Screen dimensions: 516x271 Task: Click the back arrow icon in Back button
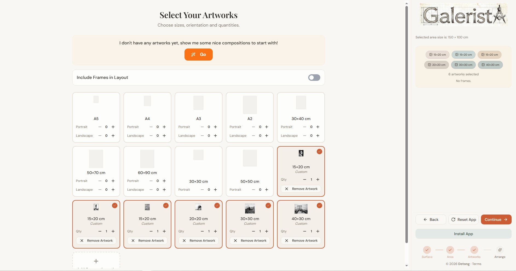pos(425,219)
